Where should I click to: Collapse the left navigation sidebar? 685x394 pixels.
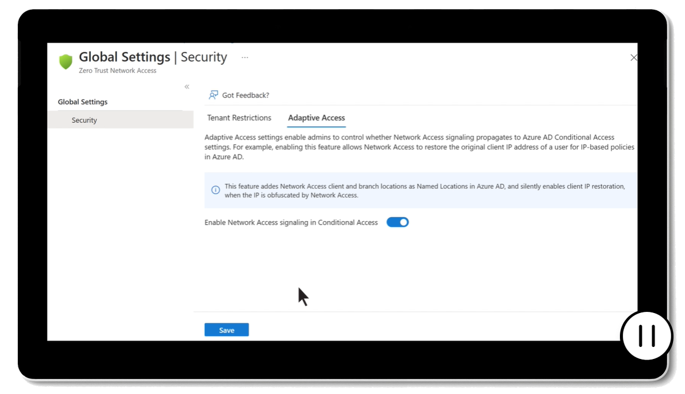pos(187,87)
